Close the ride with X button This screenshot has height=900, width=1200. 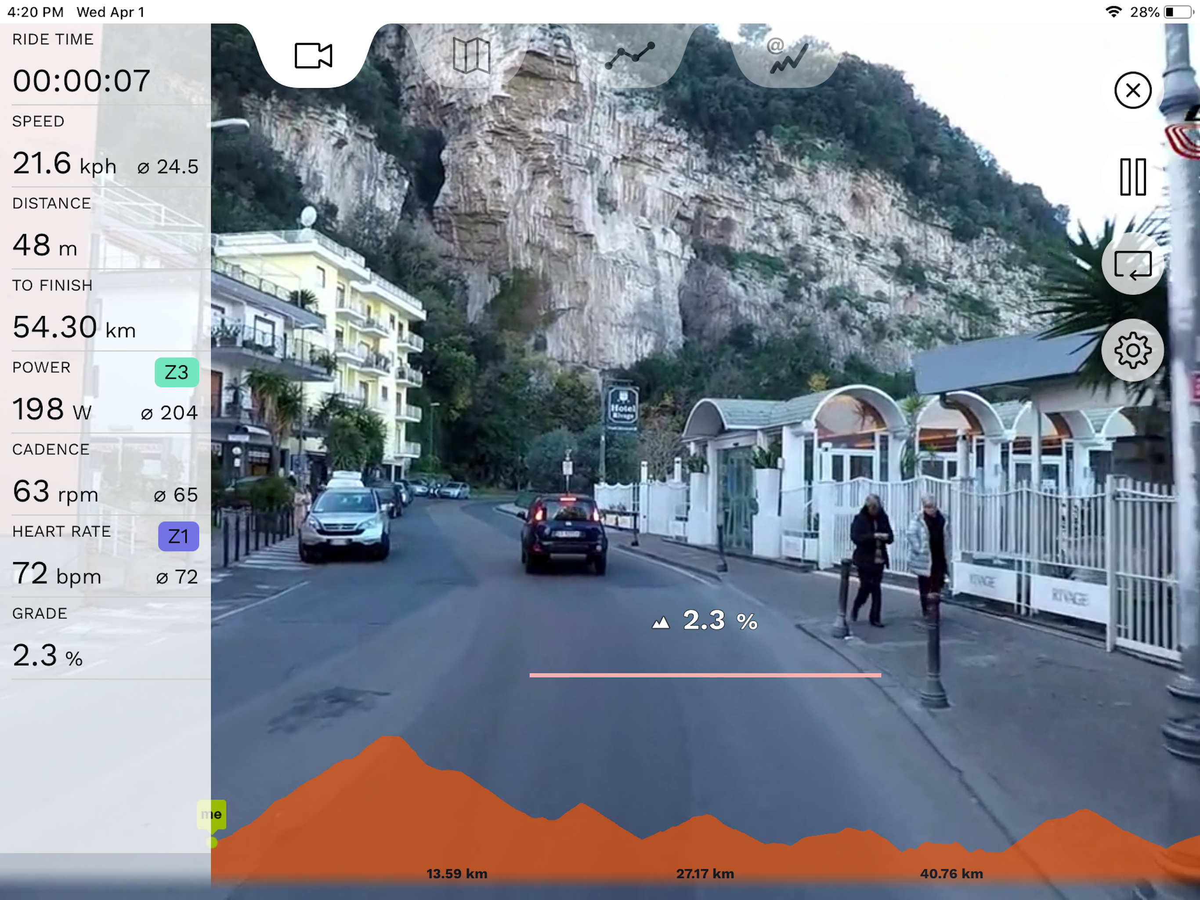pos(1132,90)
